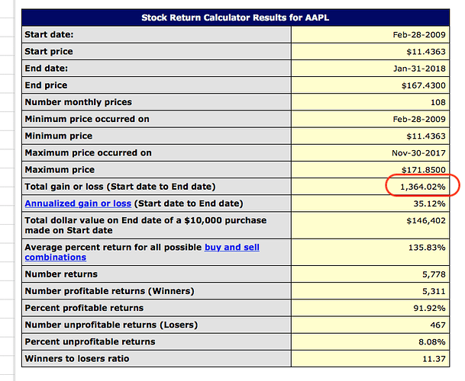This screenshot has width=465, height=381.
Task: Select the Number monthly prices value 108
Action: coord(438,102)
